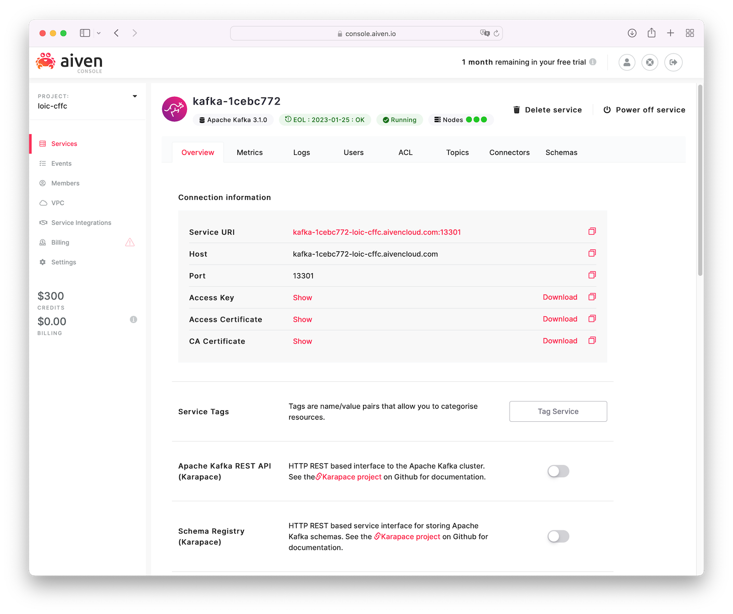Select the ACL tab
733x614 pixels.
(x=406, y=152)
